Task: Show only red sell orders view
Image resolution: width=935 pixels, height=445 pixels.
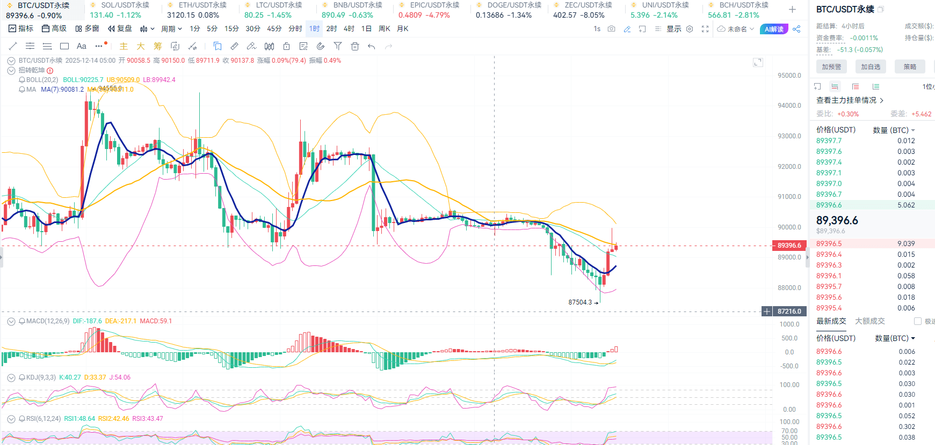Action: 856,86
